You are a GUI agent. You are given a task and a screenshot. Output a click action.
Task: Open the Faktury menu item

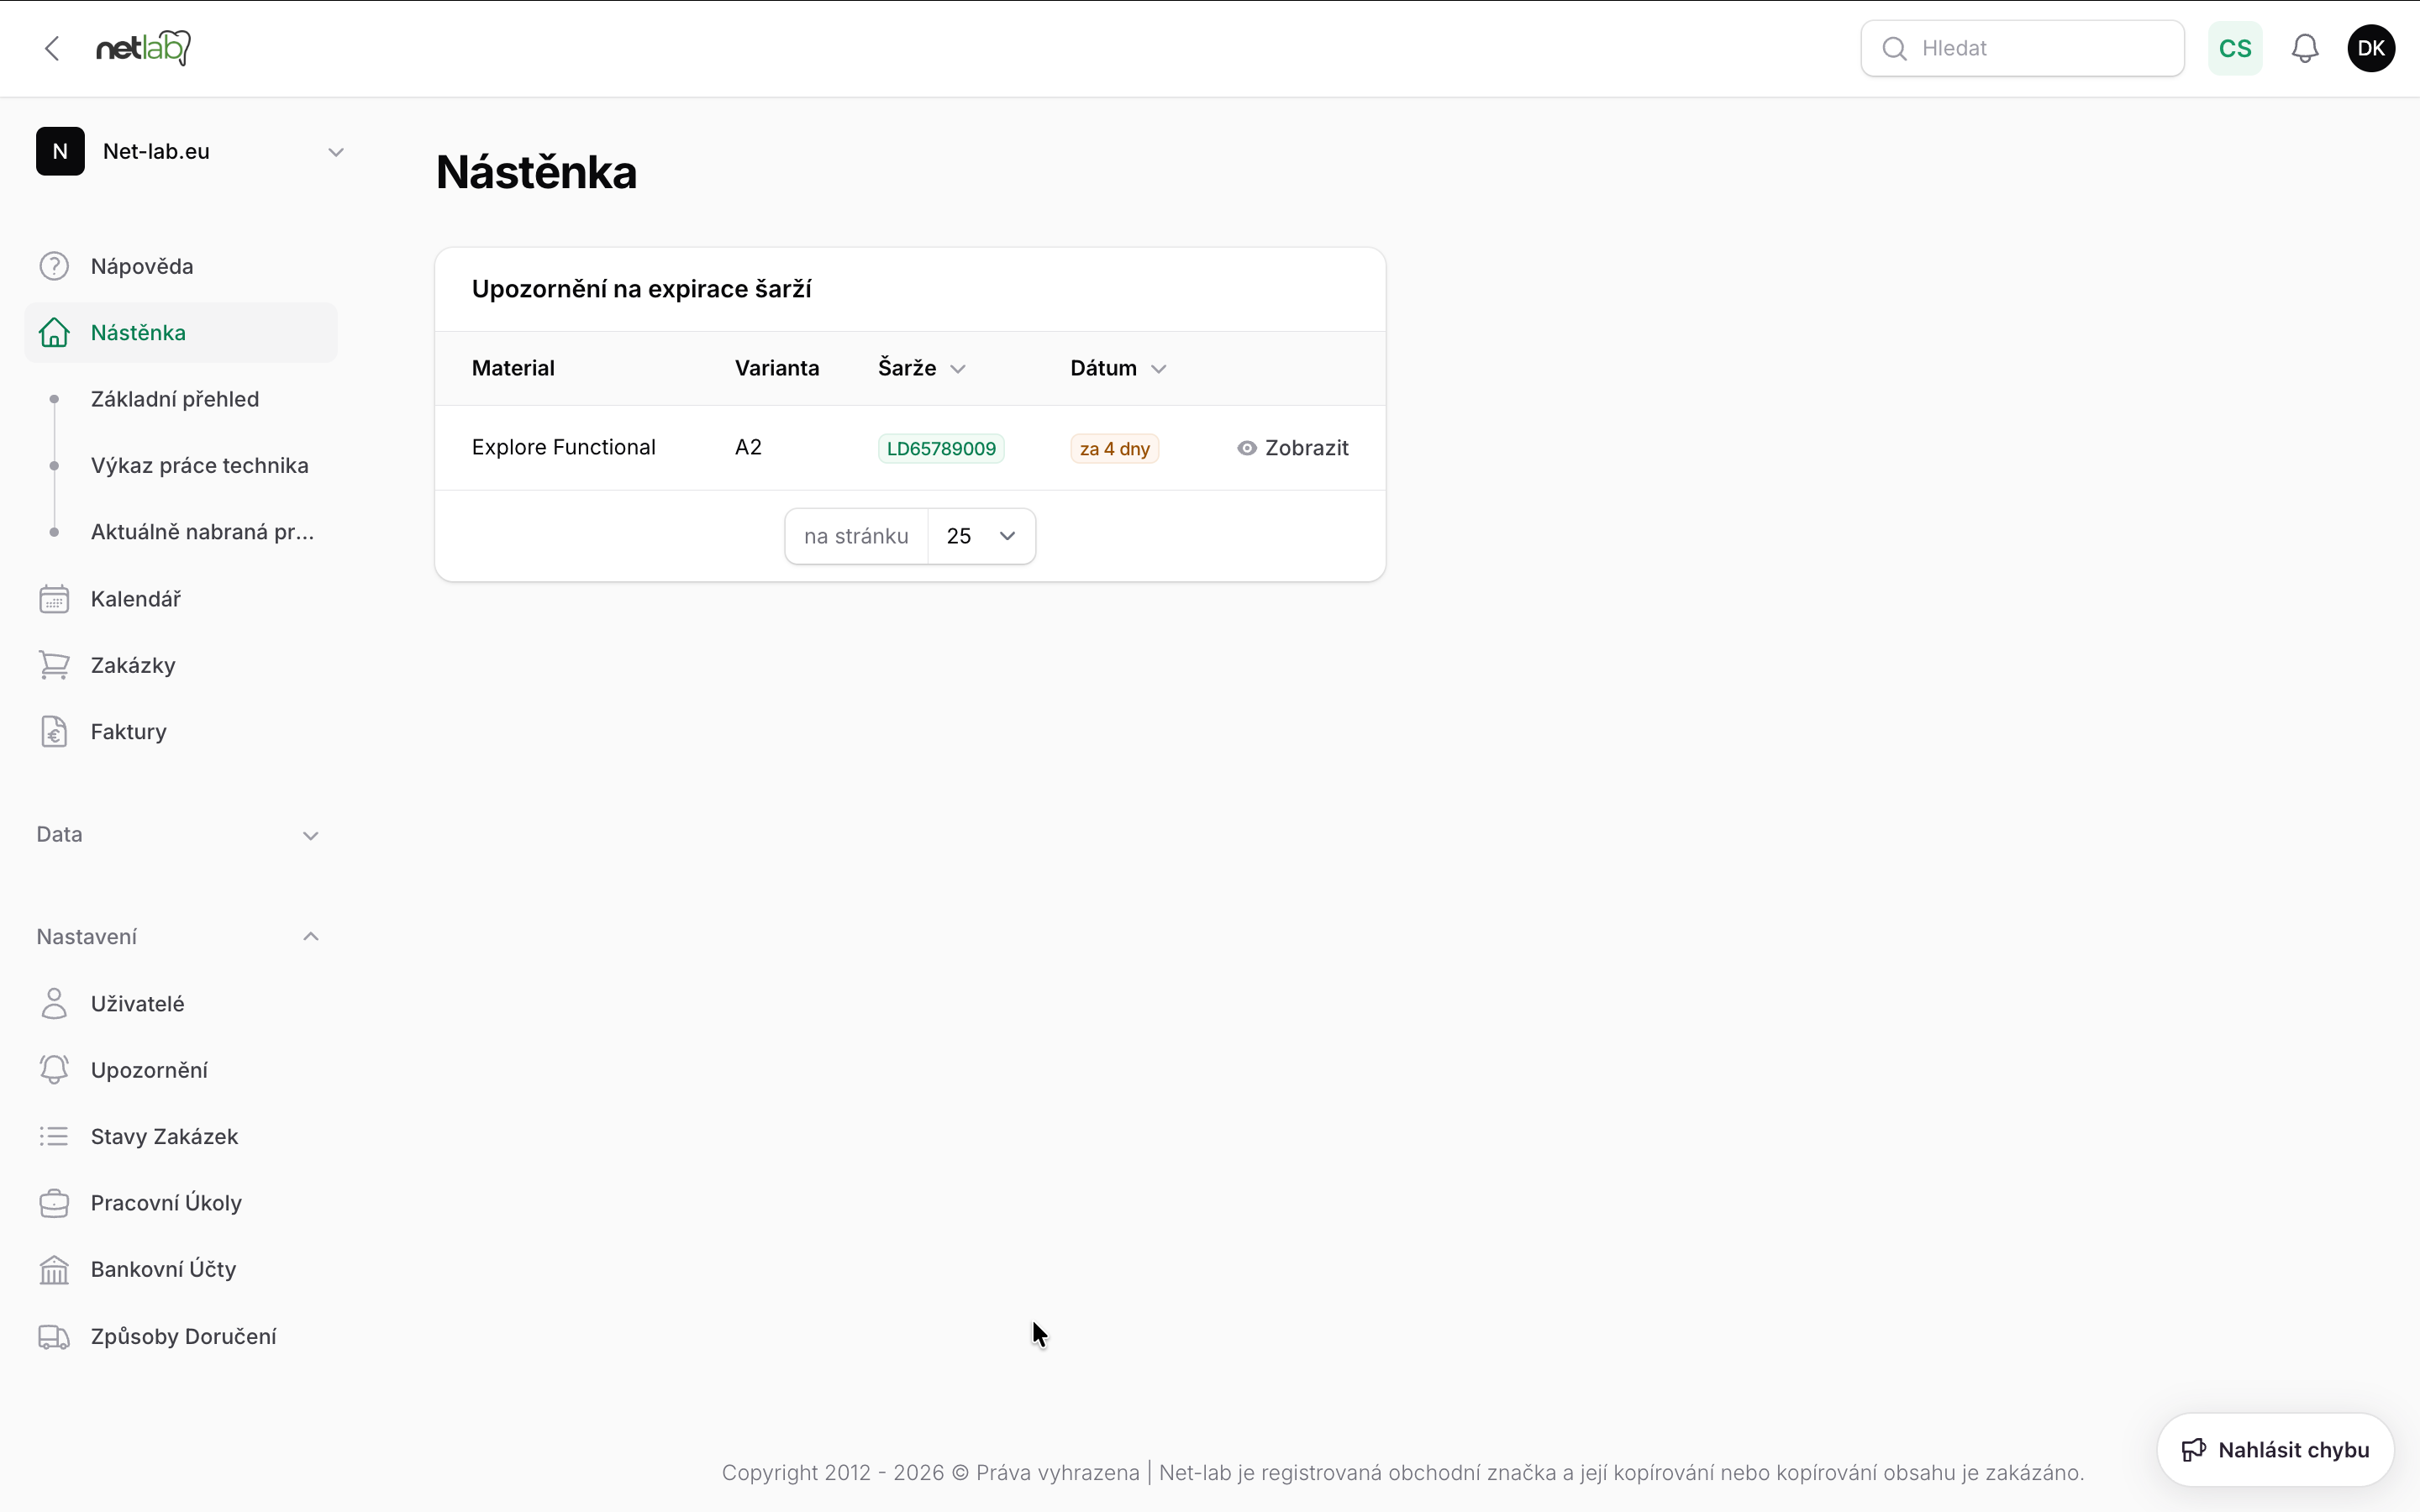coord(181,732)
